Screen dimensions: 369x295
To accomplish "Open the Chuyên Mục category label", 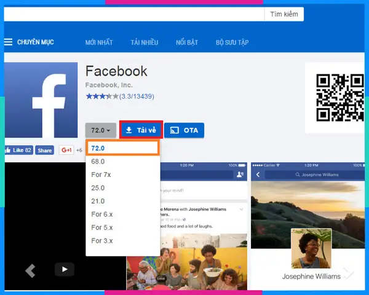I will pyautogui.click(x=36, y=42).
